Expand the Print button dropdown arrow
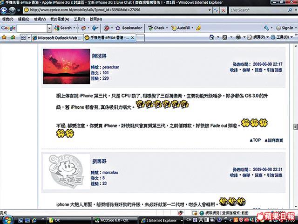The height and width of the screenshot is (224, 298). point(244,37)
